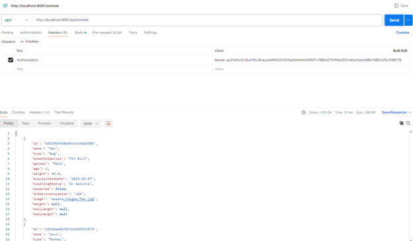This screenshot has height=241, width=413.
Task: Open the Tests tab
Action: coord(133,32)
